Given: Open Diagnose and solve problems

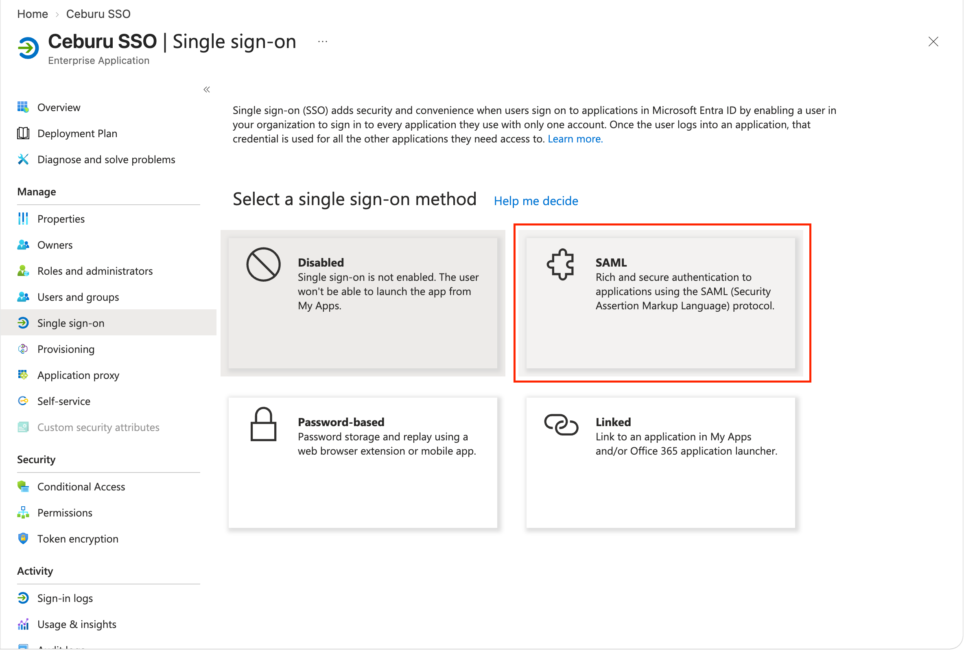Looking at the screenshot, I should [x=109, y=160].
